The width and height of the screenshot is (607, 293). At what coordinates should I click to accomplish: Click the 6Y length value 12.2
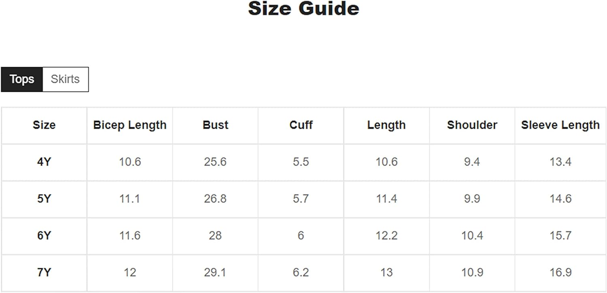(x=386, y=236)
